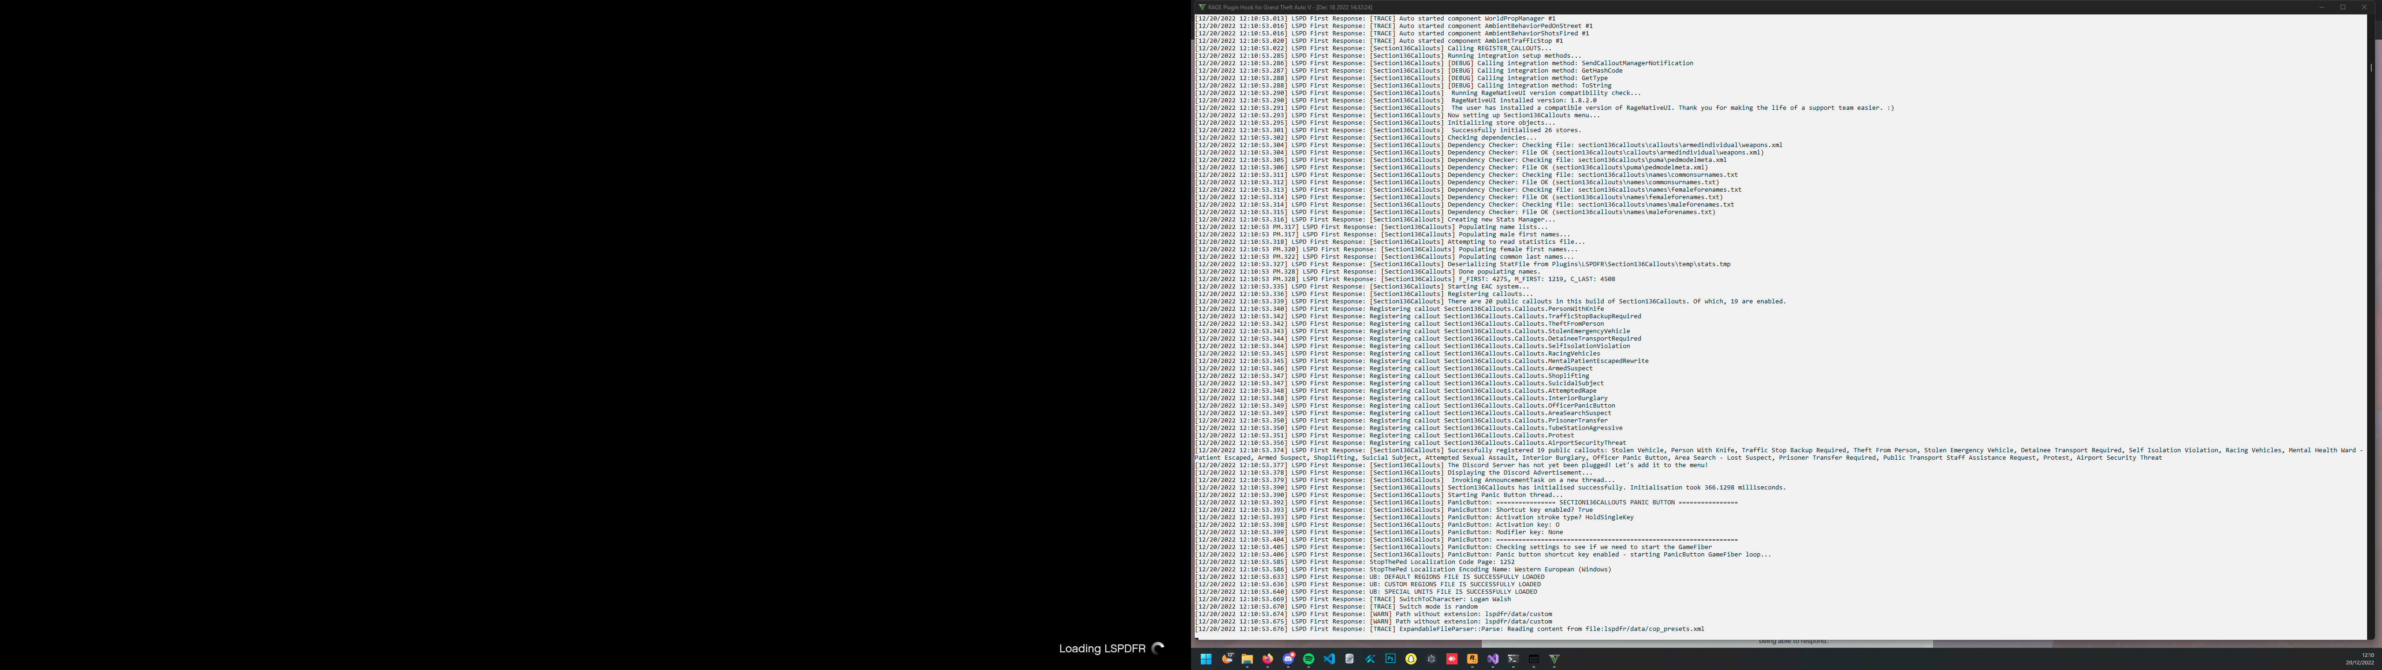Open weather widget showing 10 degrees
2382x670 pixels.
click(1227, 659)
